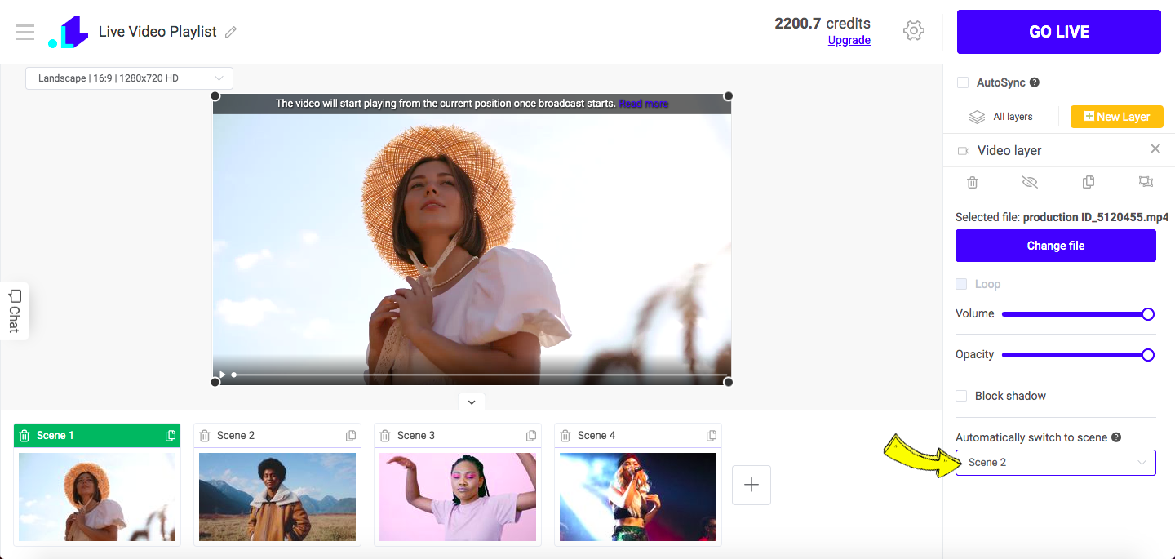Click the AutoSync help question mark
The width and height of the screenshot is (1175, 559).
1034,82
